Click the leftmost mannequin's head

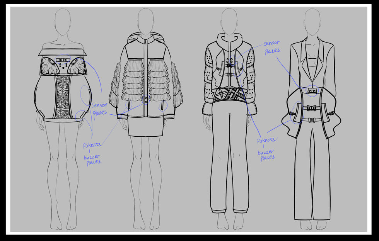63,22
